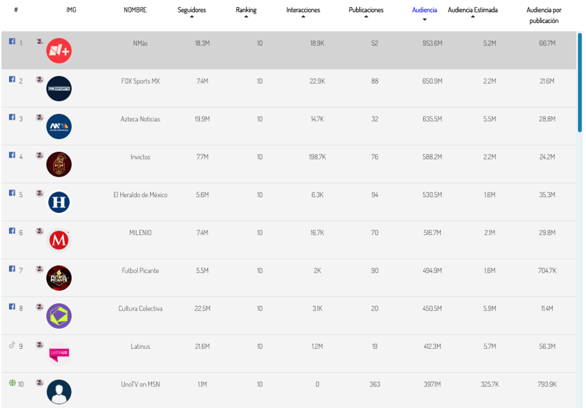This screenshot has width=586, height=408.
Task: Open the Latinus account name
Action: 140,346
